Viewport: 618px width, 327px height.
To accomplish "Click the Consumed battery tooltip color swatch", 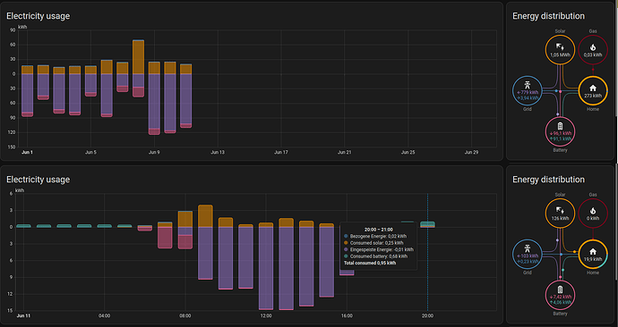I will click(x=346, y=256).
